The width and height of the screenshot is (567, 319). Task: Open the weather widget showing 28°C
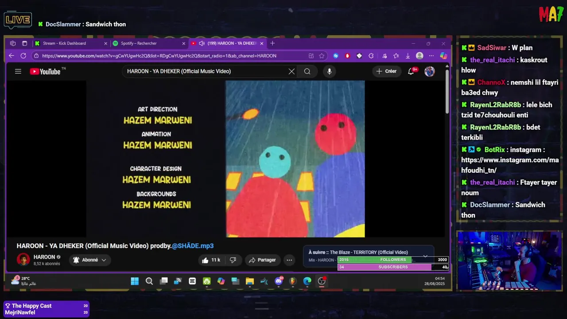pos(24,281)
